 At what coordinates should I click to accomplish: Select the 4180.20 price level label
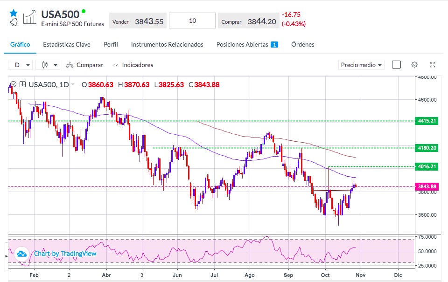pos(427,148)
